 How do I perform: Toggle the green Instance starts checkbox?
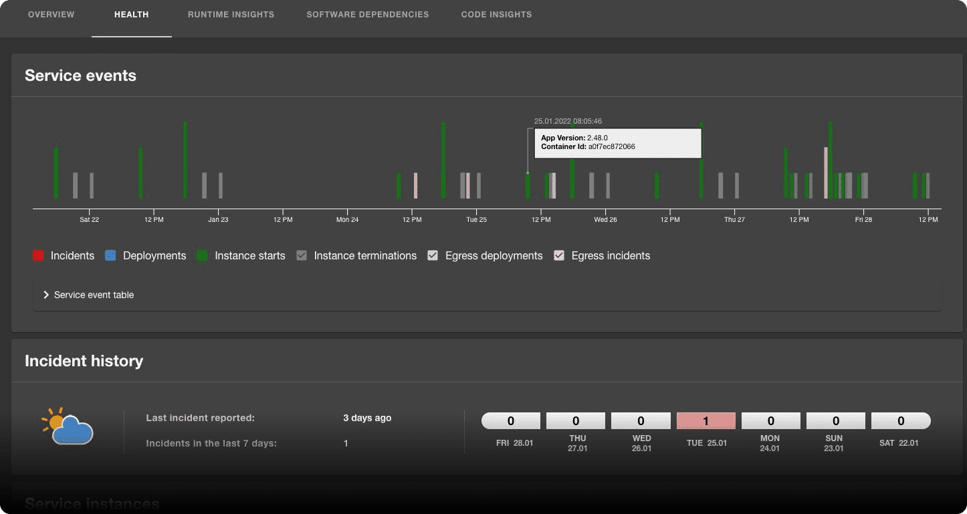click(202, 255)
